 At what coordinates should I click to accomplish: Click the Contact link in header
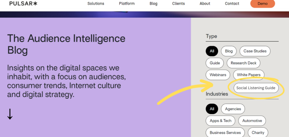coord(232,4)
